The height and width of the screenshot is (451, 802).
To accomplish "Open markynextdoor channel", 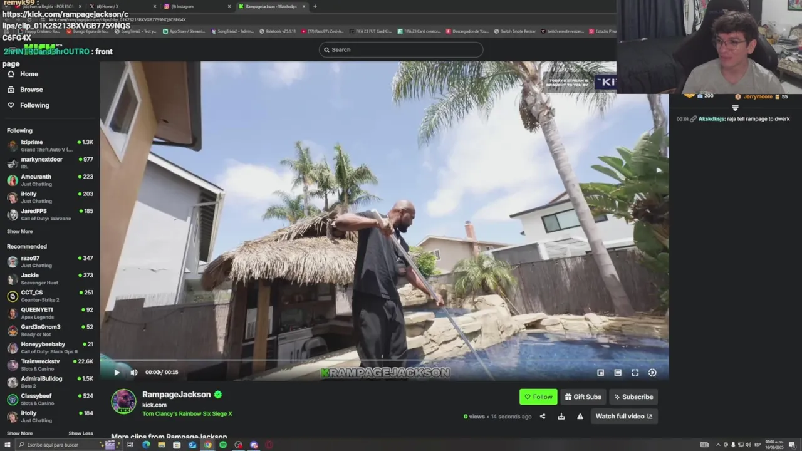I will pyautogui.click(x=50, y=163).
